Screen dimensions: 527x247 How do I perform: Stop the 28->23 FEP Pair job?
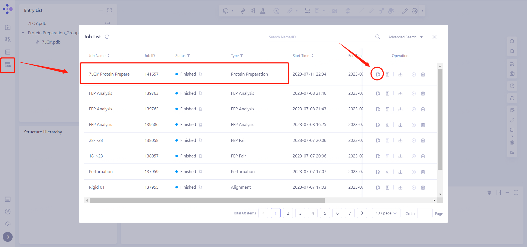(x=414, y=140)
